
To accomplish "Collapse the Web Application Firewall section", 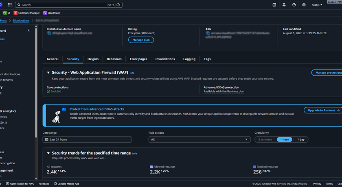I will (48, 73).
